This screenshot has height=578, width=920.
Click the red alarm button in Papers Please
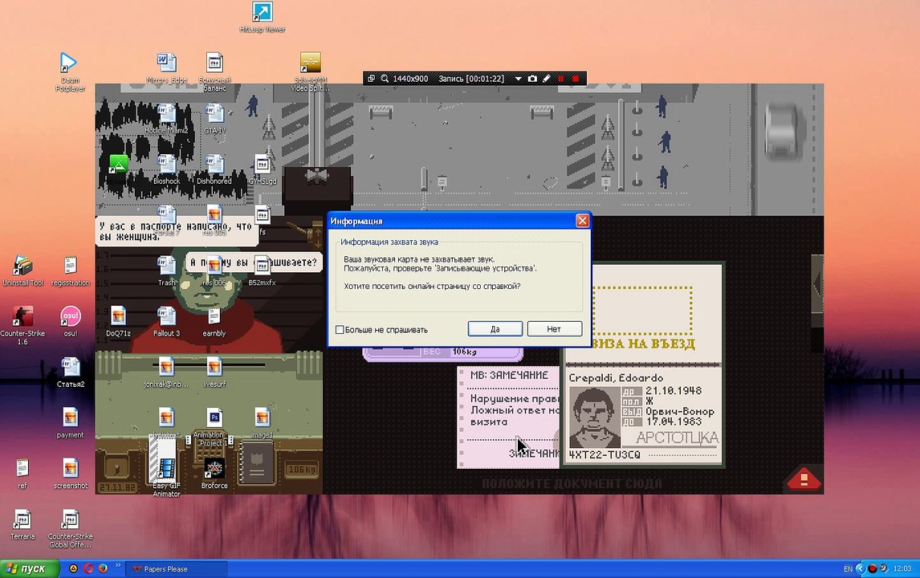click(804, 478)
